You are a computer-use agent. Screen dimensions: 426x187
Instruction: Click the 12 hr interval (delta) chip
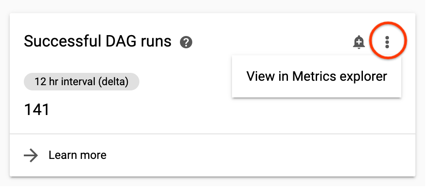click(x=81, y=82)
